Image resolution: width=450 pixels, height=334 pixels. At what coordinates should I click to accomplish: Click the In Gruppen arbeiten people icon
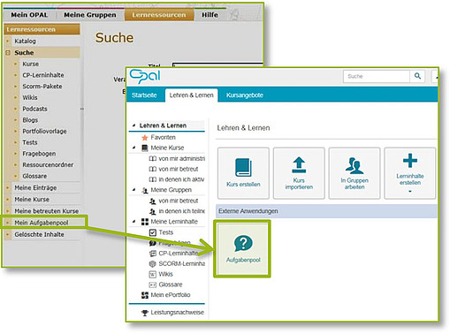coord(355,165)
